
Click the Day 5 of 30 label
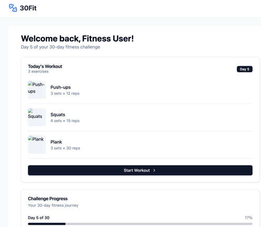(x=38, y=218)
